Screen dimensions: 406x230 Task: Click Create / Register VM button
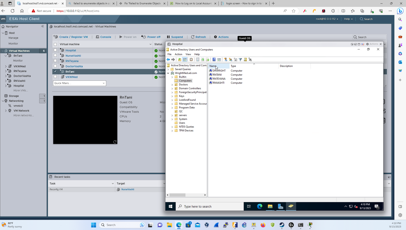(x=71, y=37)
